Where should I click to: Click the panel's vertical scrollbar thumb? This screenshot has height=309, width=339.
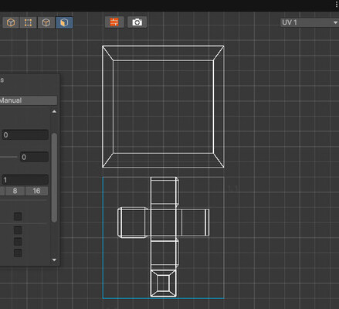click(x=54, y=178)
